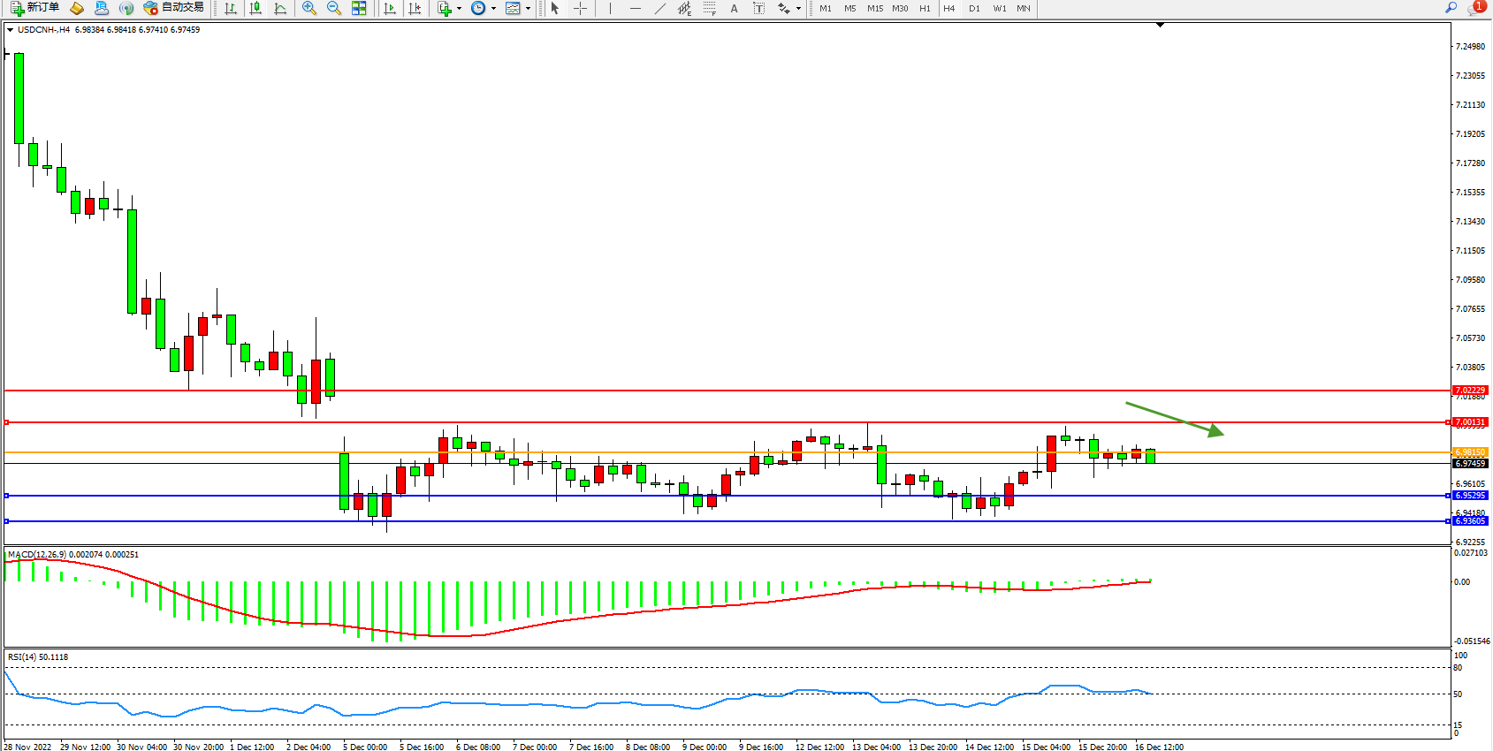Image resolution: width=1493 pixels, height=751 pixels.
Task: Select the Fibonacci retracement tool
Action: point(709,8)
